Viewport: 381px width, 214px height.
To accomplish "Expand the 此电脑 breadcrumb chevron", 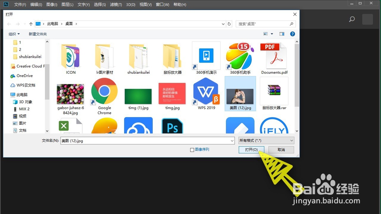I will [x=62, y=24].
